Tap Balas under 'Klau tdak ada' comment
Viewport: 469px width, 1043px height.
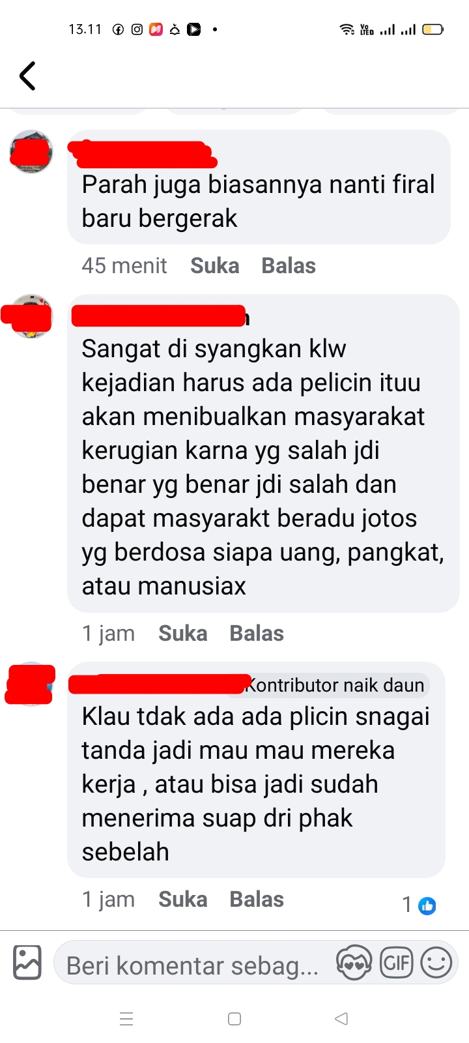click(x=257, y=900)
